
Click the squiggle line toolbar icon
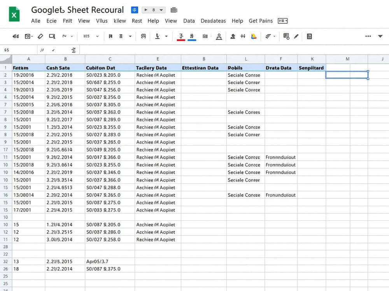coord(64,36)
